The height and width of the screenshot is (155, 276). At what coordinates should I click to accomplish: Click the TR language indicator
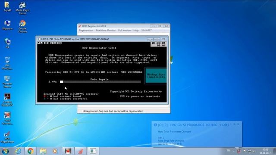tap(228, 150)
